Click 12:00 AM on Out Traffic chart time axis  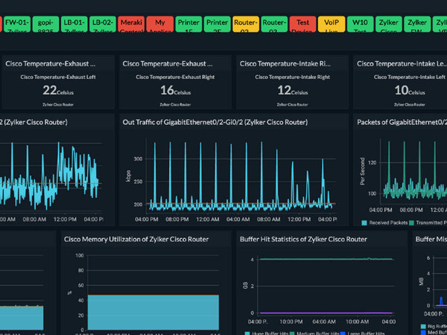click(208, 220)
